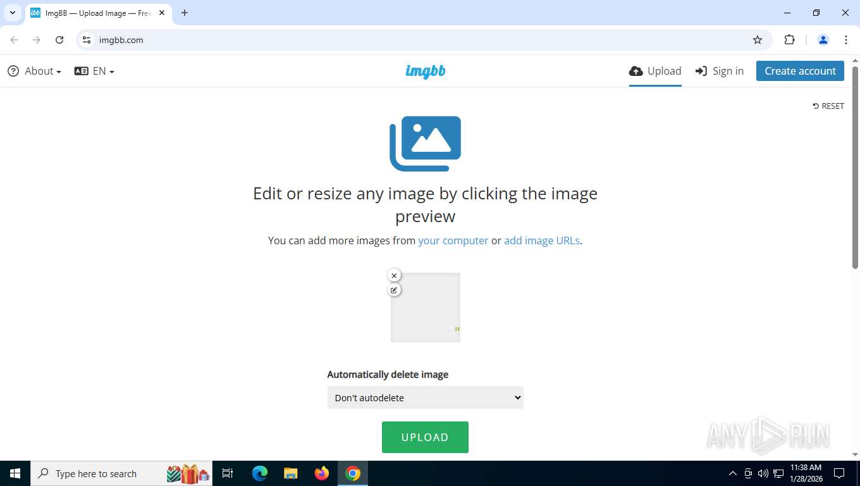Click the large blue images icon
The width and height of the screenshot is (860, 486).
point(426,144)
